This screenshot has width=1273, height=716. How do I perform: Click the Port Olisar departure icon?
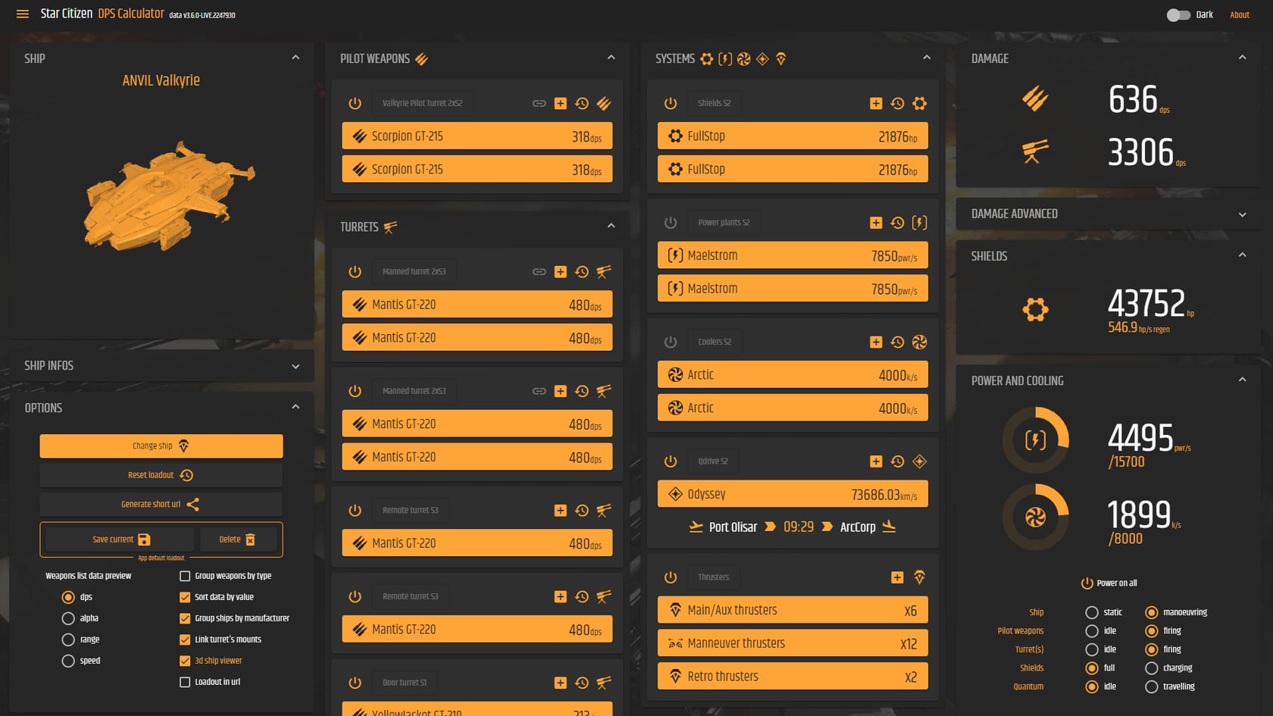click(x=696, y=527)
